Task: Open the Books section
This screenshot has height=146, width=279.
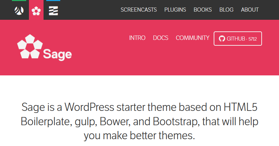Action: pyautogui.click(x=203, y=10)
